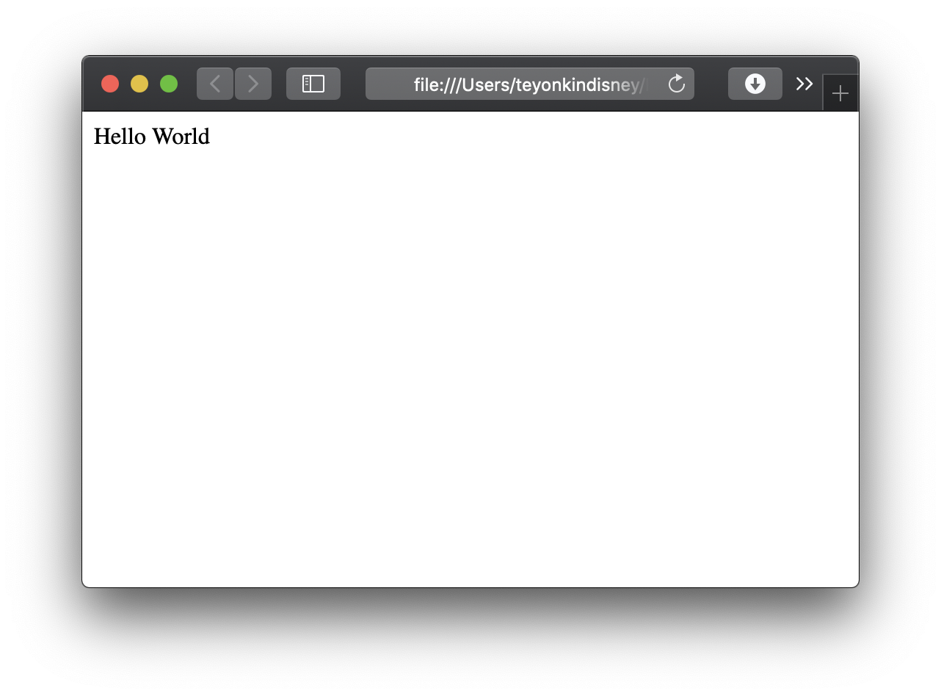Screen dimensions: 941x696
Task: Click the file:///Users address bar
Action: click(x=529, y=84)
